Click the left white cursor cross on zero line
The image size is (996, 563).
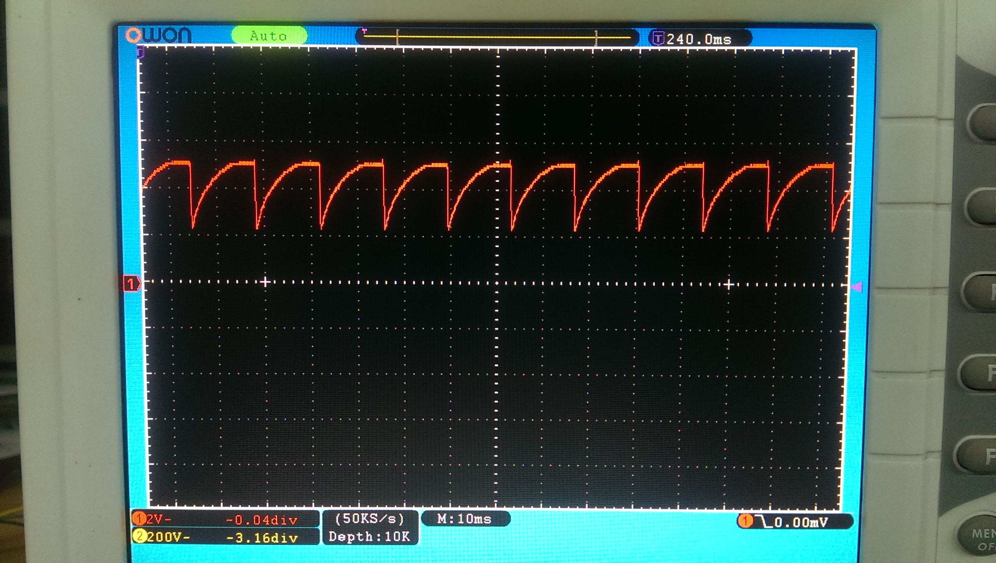[x=265, y=282]
